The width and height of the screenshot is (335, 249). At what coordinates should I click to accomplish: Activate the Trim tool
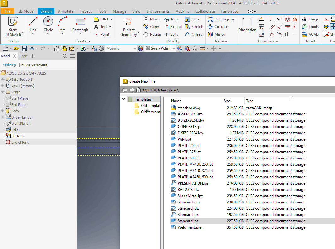171,19
